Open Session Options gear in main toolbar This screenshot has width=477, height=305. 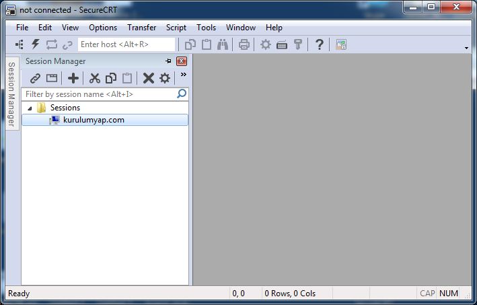266,44
